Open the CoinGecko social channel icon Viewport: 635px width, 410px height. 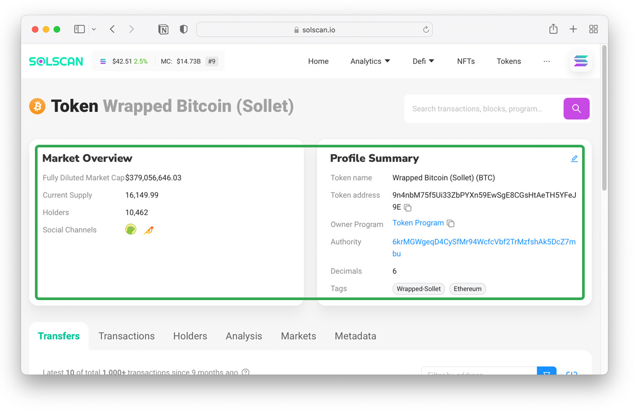(131, 229)
